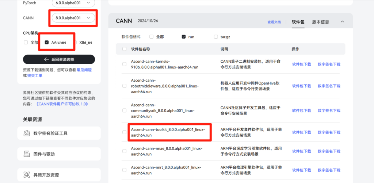Viewport: 374px width, 183px height.
Task: Toggle the select-all checkbox in table header
Action: [x=125, y=49]
